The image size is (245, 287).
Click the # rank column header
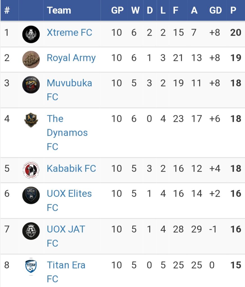click(x=7, y=10)
